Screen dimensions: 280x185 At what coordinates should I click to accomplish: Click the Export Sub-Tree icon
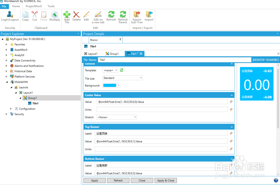click(137, 14)
